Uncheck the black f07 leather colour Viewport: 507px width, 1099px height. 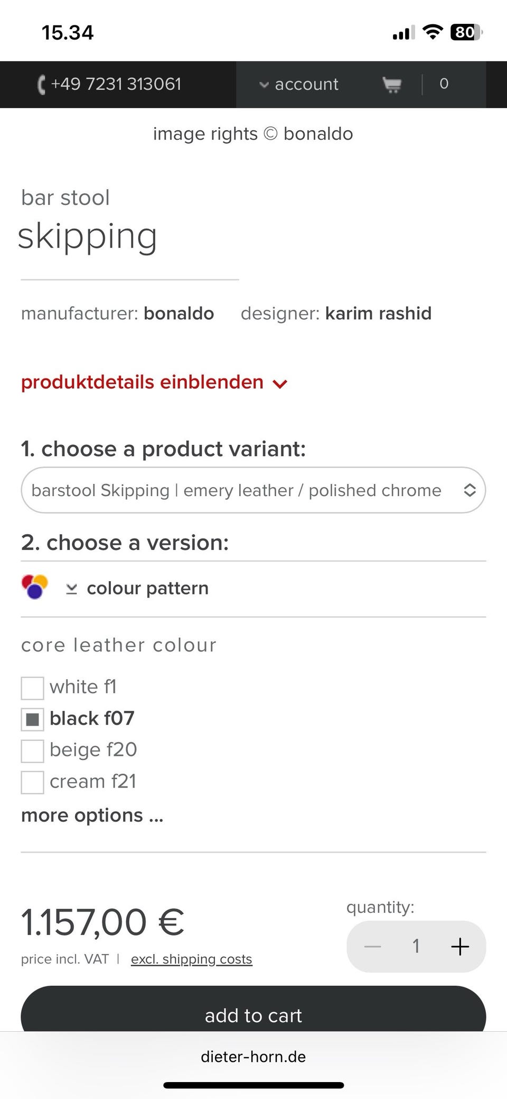pyautogui.click(x=32, y=720)
